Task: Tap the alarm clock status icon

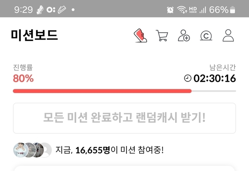Action: coord(170,10)
